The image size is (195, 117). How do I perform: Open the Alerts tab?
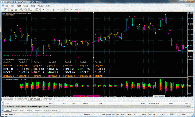tap(29, 110)
